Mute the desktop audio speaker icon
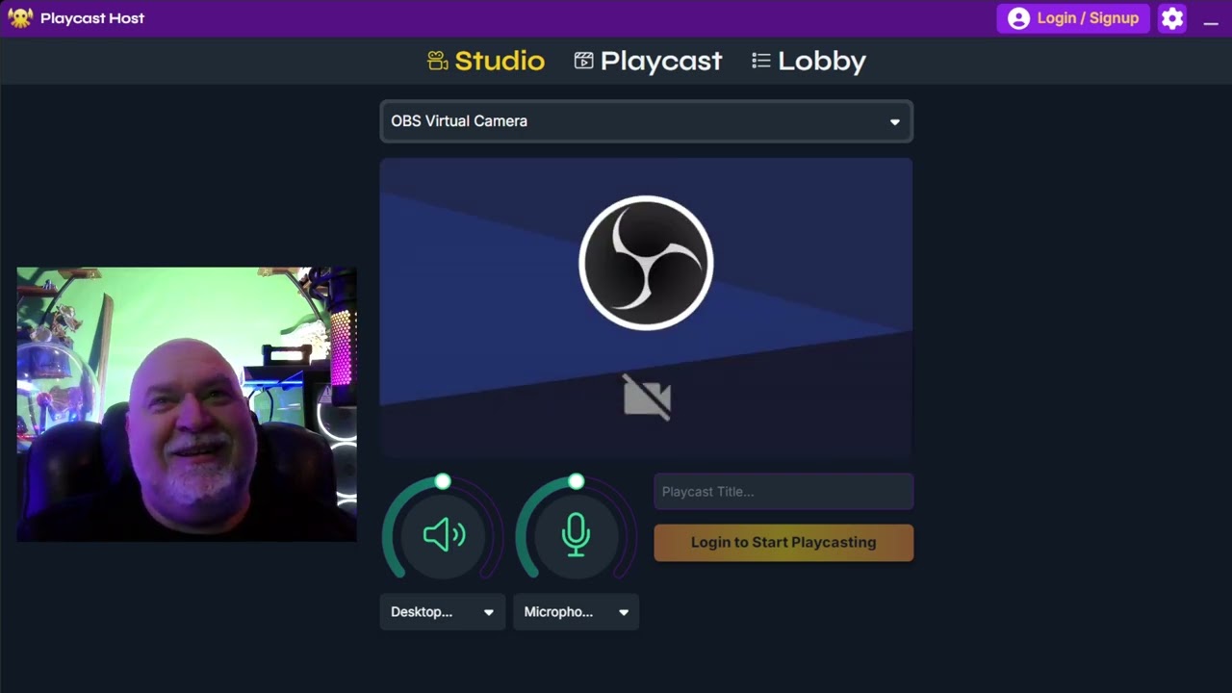The width and height of the screenshot is (1232, 693). click(444, 534)
